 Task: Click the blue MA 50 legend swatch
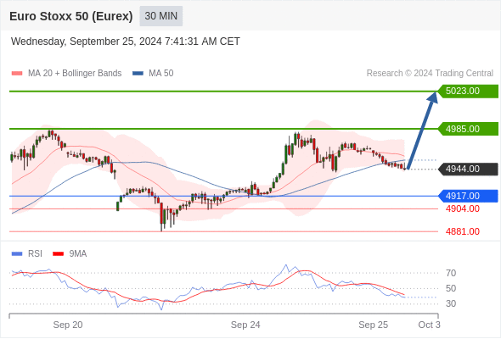click(x=138, y=74)
